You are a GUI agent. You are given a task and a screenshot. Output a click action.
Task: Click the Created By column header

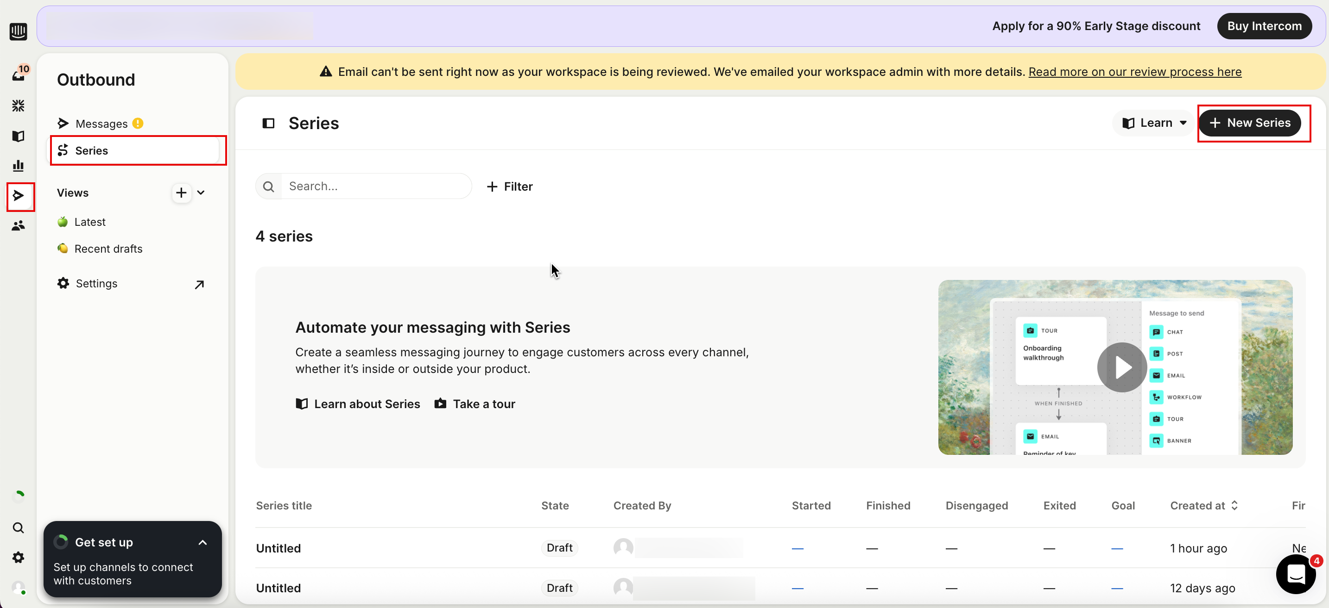[x=642, y=505]
